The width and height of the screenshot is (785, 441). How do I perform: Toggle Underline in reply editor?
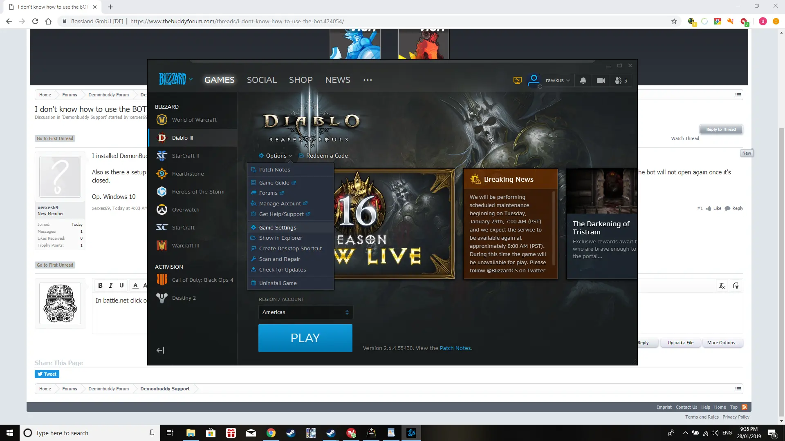click(x=121, y=285)
